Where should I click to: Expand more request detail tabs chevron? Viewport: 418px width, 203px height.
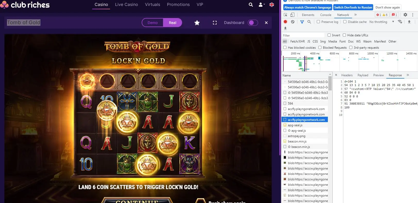[x=408, y=75]
